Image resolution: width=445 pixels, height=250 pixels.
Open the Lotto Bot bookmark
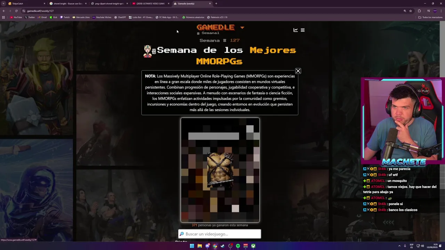(x=141, y=17)
